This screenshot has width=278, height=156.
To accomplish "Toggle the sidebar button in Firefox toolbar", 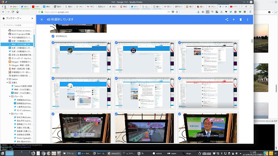I will click(208, 12).
